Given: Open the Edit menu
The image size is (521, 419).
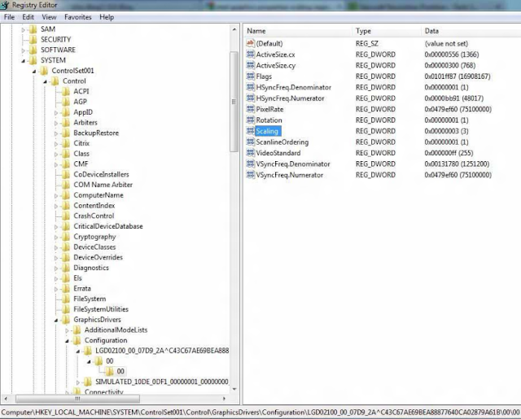Looking at the screenshot, I should (x=28, y=17).
